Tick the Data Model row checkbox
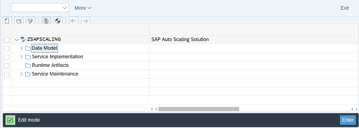 click(x=7, y=48)
